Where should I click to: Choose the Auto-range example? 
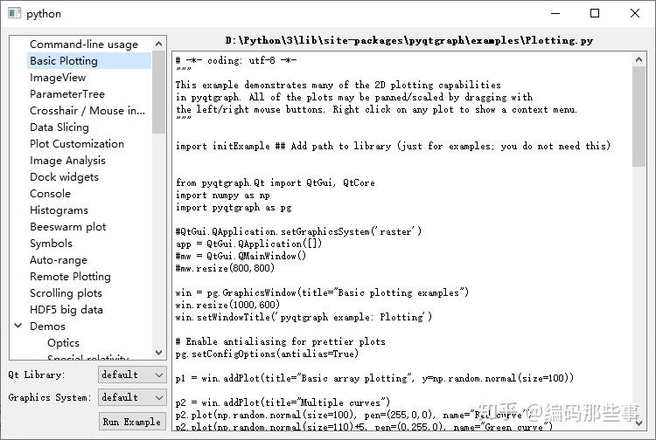coord(59,260)
